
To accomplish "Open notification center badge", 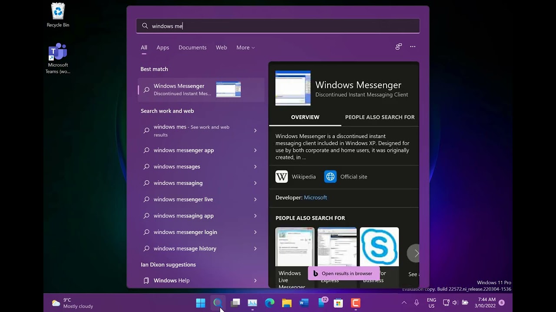I will [502, 303].
